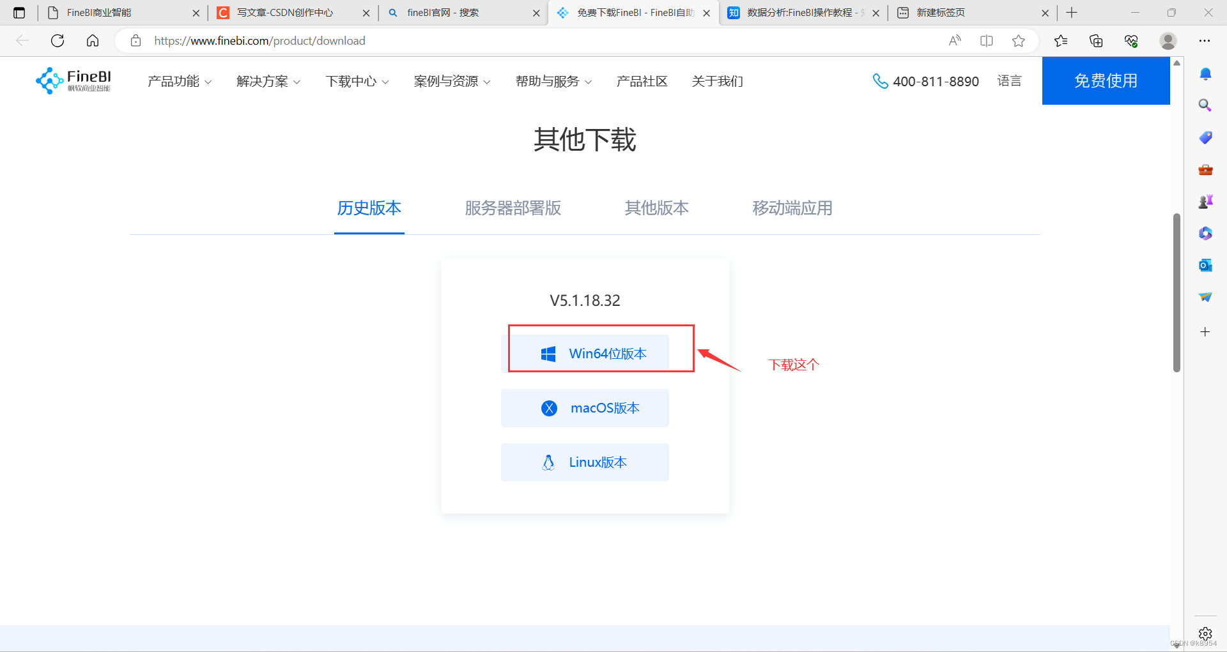
Task: Toggle split screen view in Edge toolbar
Action: click(x=986, y=40)
